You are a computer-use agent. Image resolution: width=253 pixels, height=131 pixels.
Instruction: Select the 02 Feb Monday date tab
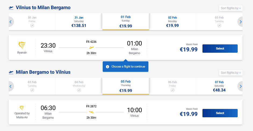172,22
